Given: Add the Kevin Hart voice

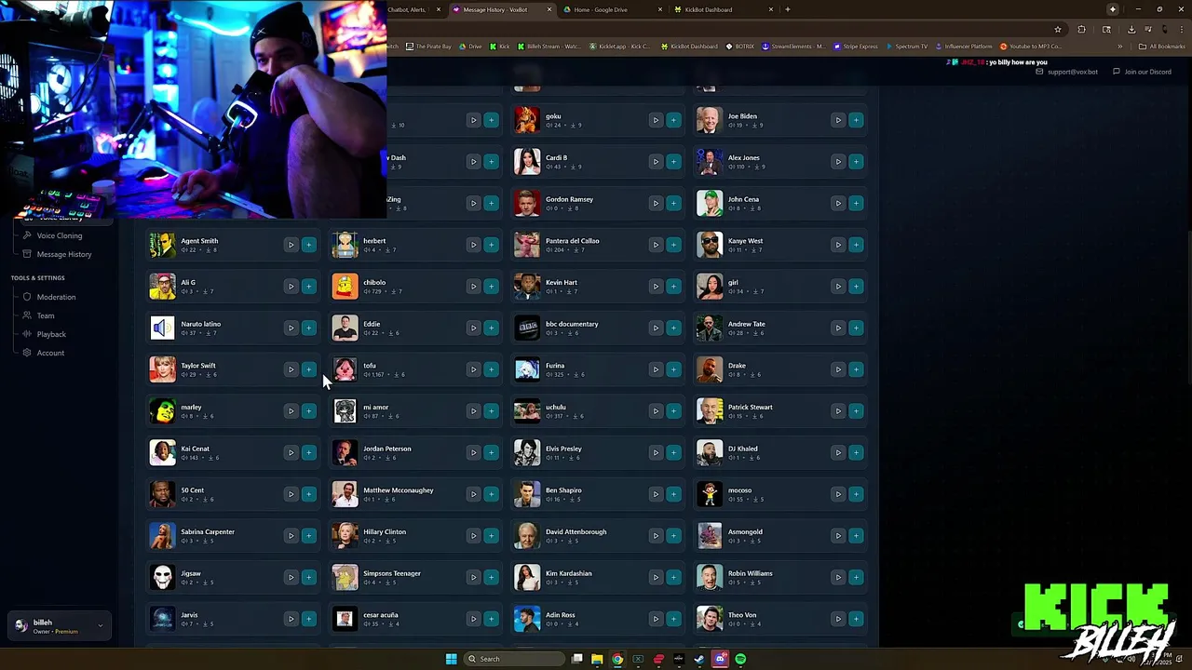Looking at the screenshot, I should coord(673,287).
